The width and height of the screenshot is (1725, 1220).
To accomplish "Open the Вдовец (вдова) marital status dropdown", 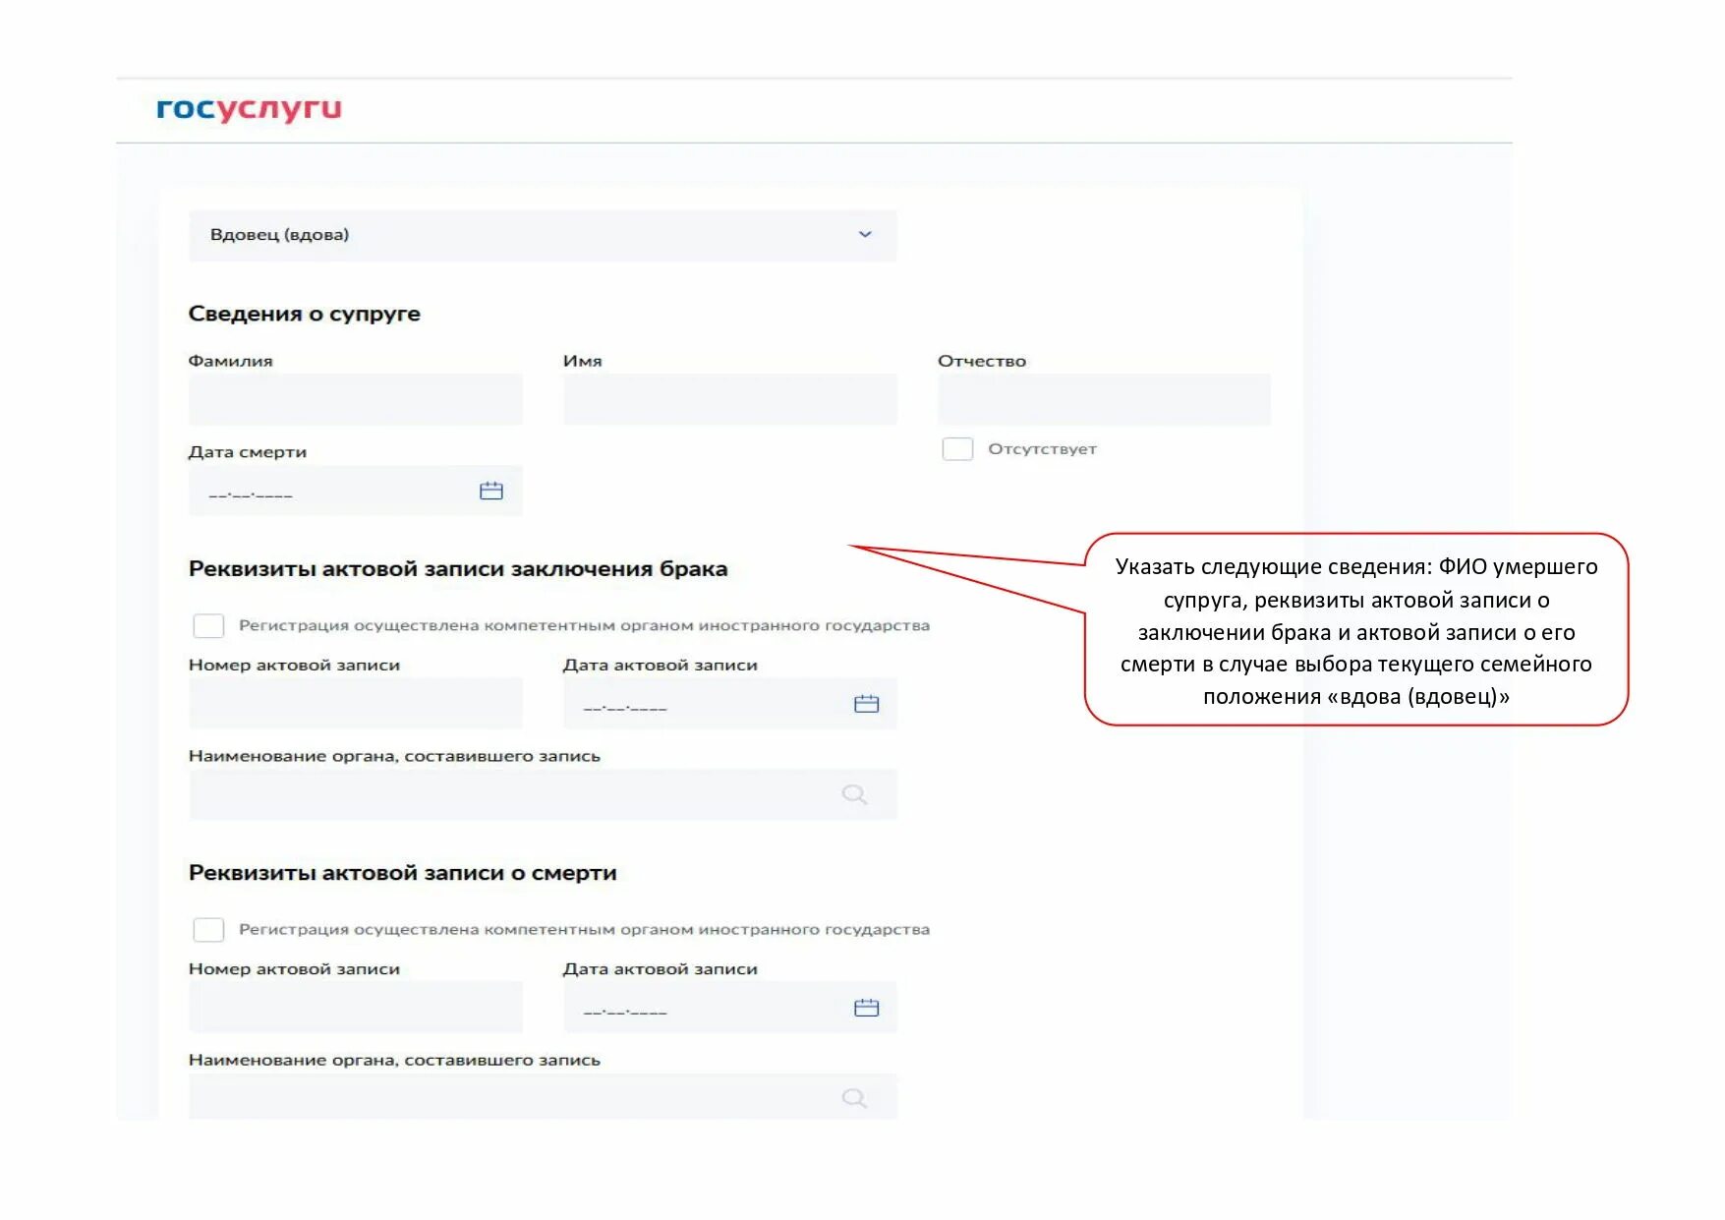I will point(543,235).
